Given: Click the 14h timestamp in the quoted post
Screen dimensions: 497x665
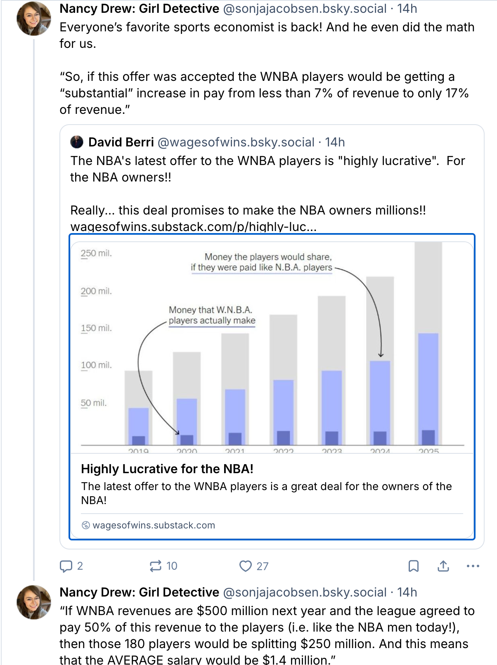Looking at the screenshot, I should (x=335, y=142).
